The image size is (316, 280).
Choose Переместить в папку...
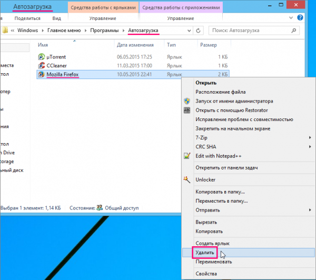(222, 201)
